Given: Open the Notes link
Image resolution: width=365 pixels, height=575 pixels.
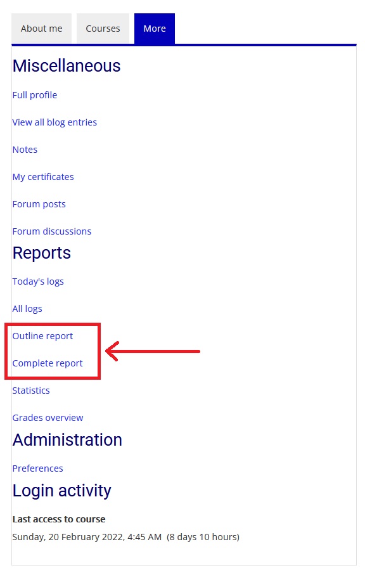Looking at the screenshot, I should pyautogui.click(x=25, y=150).
